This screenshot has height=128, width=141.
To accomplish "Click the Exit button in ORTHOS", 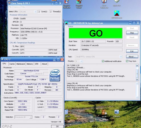I will tap(132, 51).
